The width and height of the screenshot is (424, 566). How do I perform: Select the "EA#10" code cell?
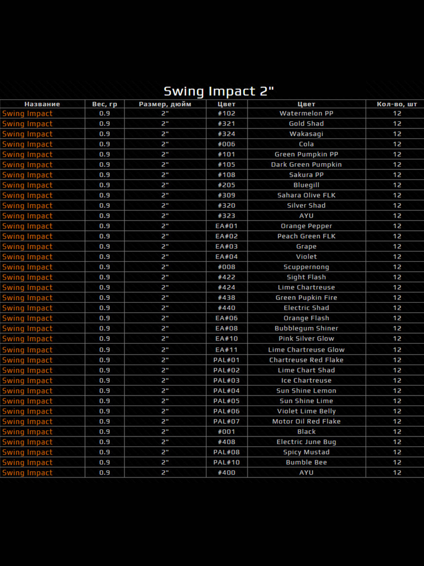226,339
